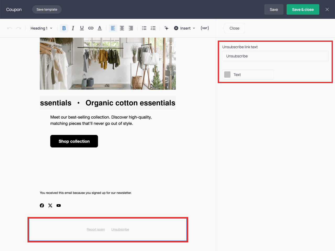Viewport: 335px width, 251px height.
Task: Insert a numbered list
Action: pyautogui.click(x=153, y=28)
